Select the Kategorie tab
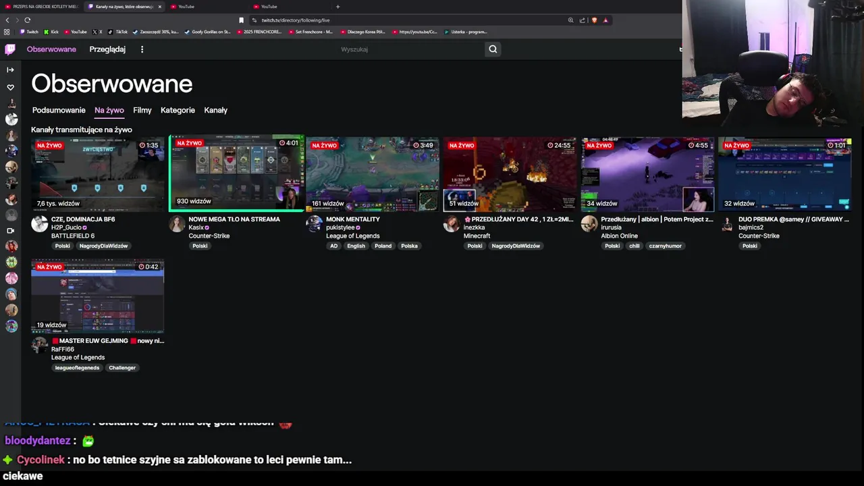The height and width of the screenshot is (486, 864). point(178,110)
